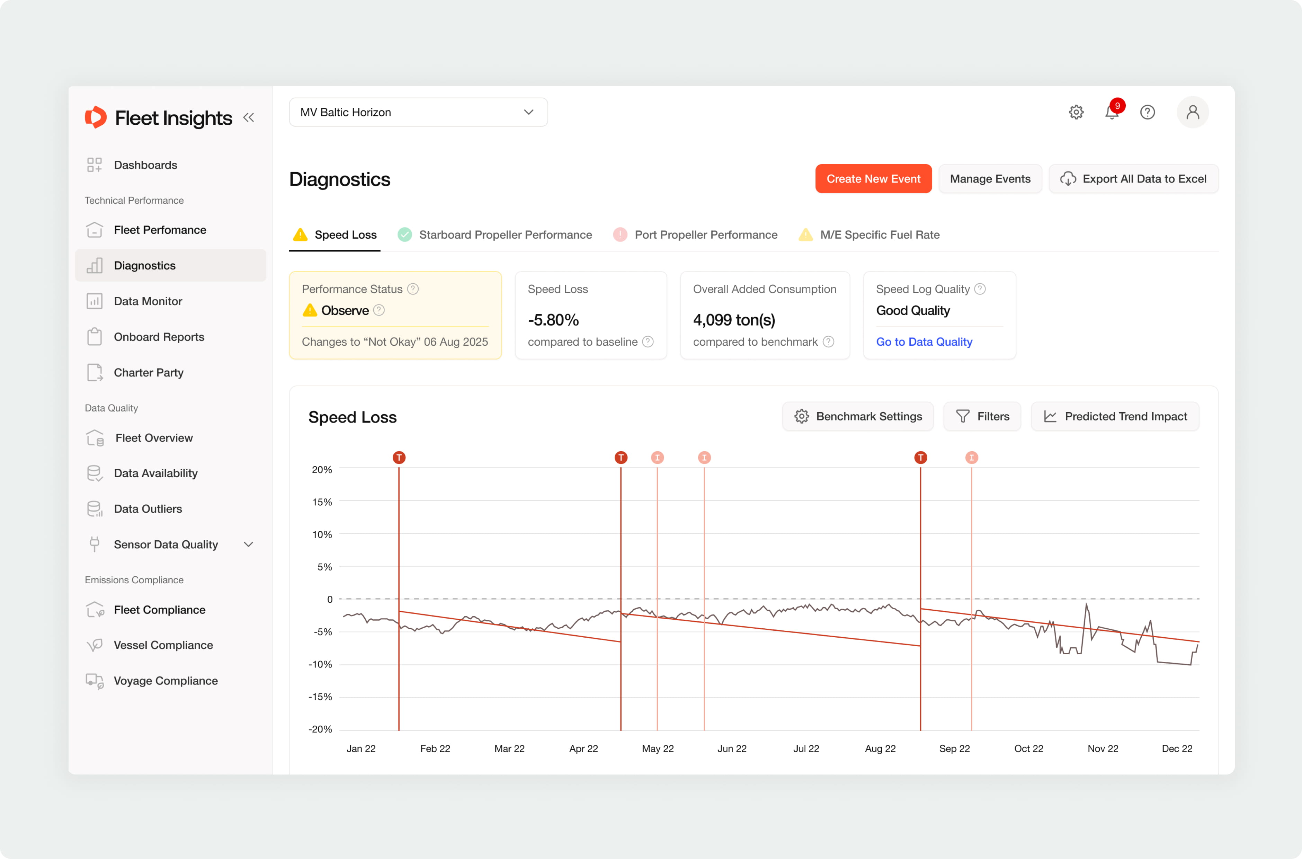Open Vessel Compliance page
The height and width of the screenshot is (859, 1302).
point(170,645)
